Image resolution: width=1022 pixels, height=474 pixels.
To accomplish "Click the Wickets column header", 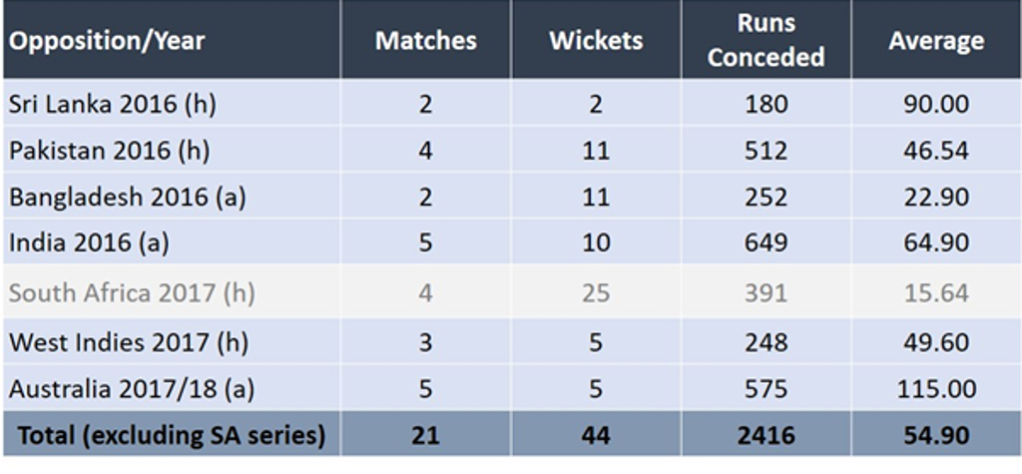I will pos(596,41).
